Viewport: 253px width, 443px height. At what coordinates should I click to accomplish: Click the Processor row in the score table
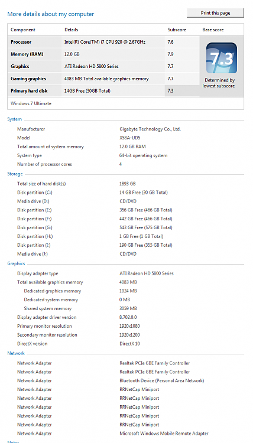(103, 42)
